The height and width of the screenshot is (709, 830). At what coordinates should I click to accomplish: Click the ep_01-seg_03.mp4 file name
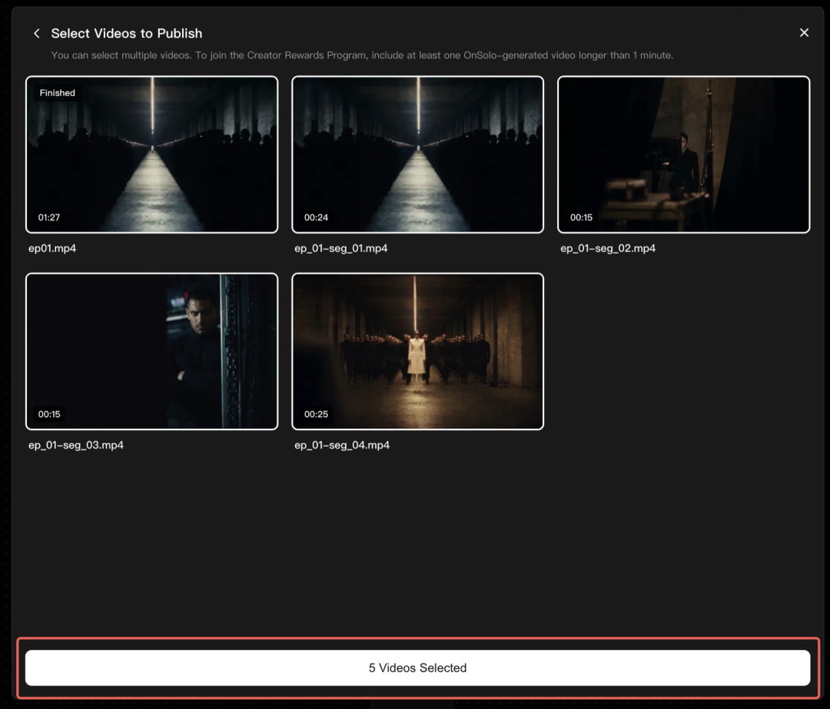(75, 445)
